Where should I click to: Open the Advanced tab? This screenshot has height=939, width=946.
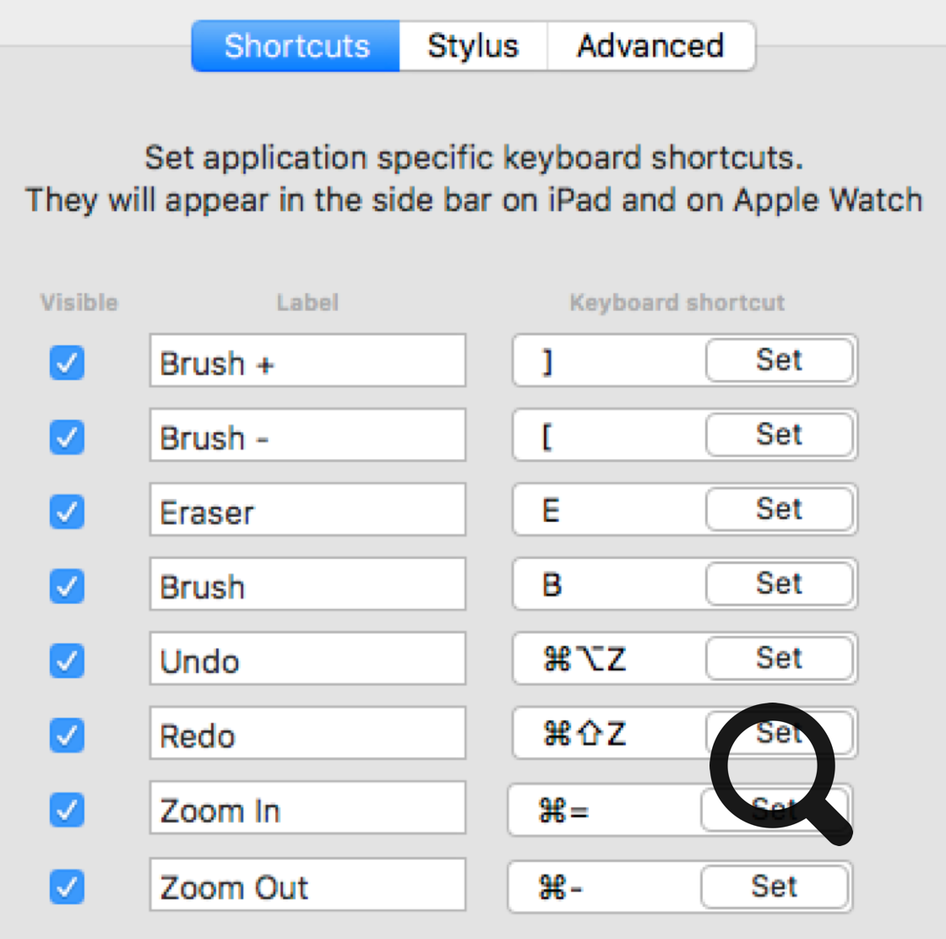[x=650, y=46]
